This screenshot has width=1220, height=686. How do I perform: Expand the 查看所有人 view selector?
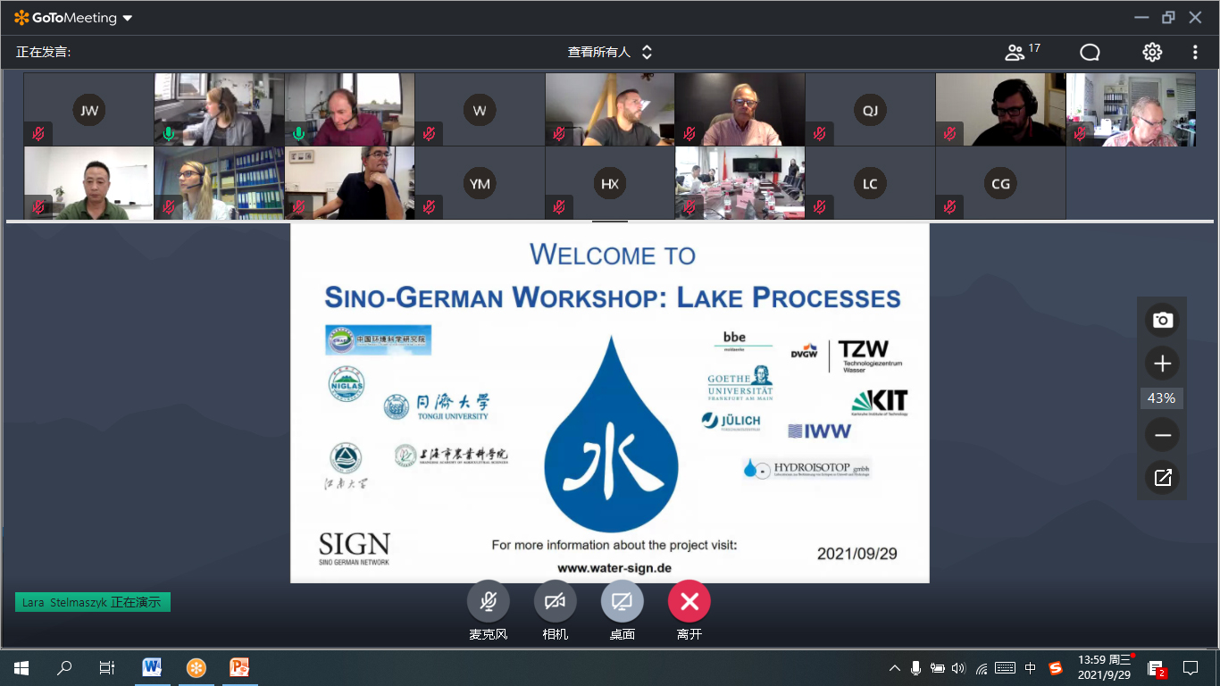pos(610,52)
